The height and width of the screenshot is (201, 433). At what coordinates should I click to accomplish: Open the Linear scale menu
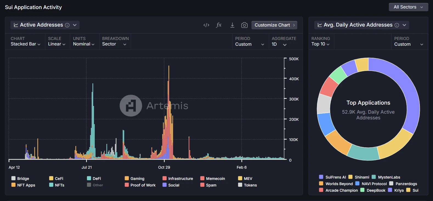(57, 44)
